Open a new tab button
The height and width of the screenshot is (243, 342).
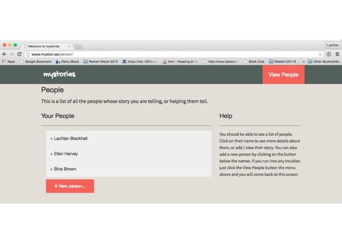(78, 46)
